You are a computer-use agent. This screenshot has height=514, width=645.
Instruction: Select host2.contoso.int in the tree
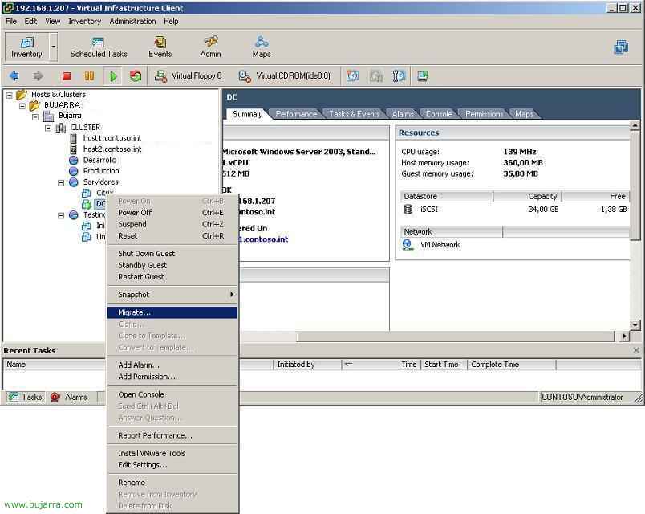112,149
